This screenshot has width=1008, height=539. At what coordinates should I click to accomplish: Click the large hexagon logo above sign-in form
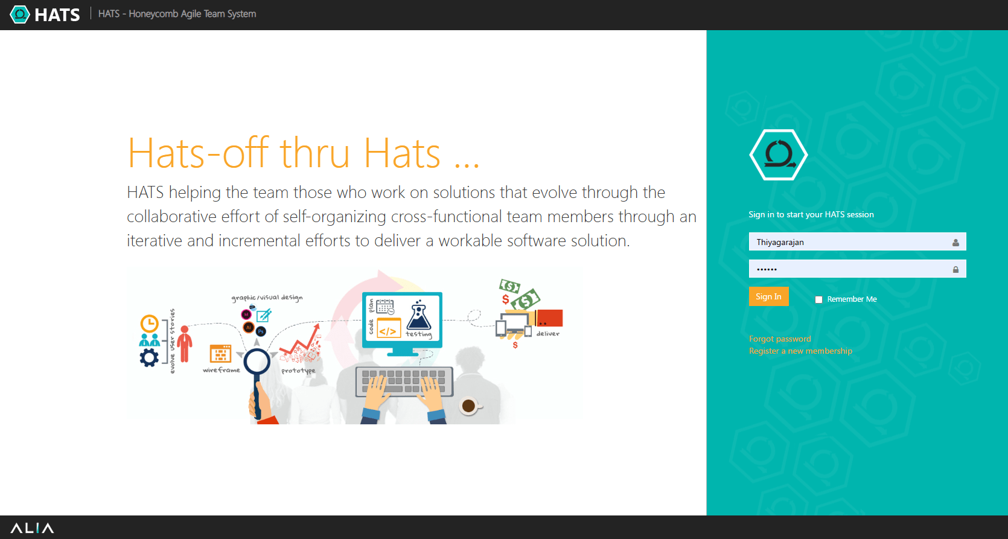pos(779,155)
